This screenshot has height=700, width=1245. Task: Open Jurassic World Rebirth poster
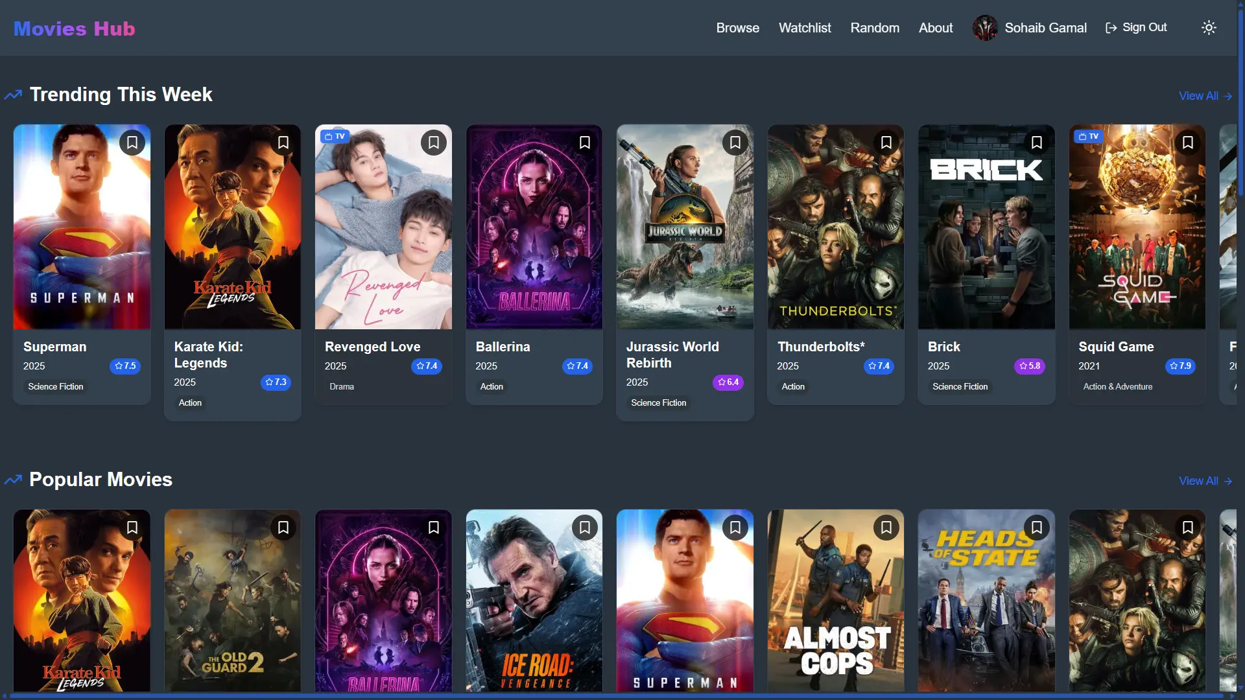(x=685, y=227)
